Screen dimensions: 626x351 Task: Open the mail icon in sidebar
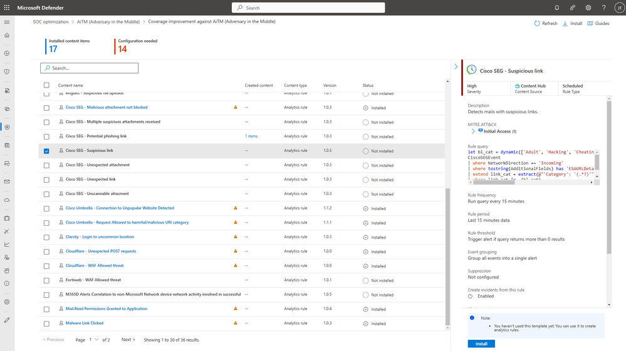click(x=7, y=181)
